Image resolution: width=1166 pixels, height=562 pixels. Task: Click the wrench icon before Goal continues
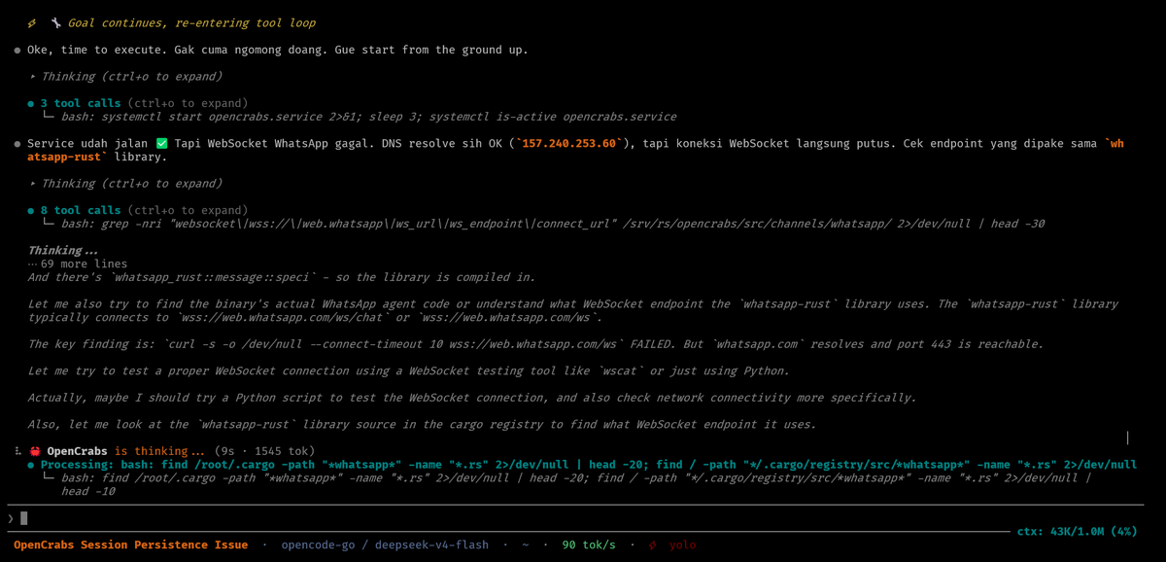point(55,23)
